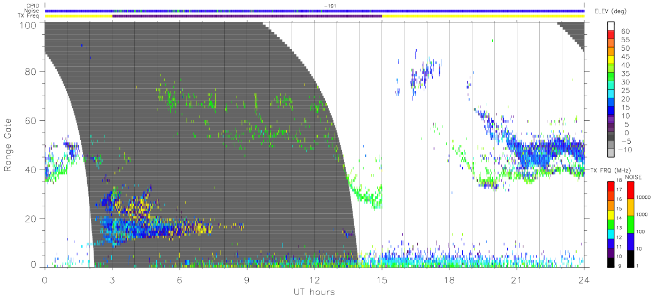Image resolution: width=657 pixels, height=303 pixels.
Task: Click the 'ELEV (deg)' legend title
Action: click(610, 11)
